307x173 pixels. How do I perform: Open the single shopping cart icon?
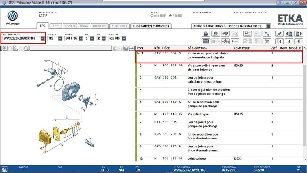coord(267,41)
